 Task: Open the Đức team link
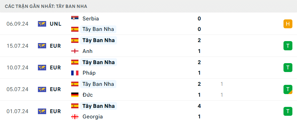coord(87,95)
